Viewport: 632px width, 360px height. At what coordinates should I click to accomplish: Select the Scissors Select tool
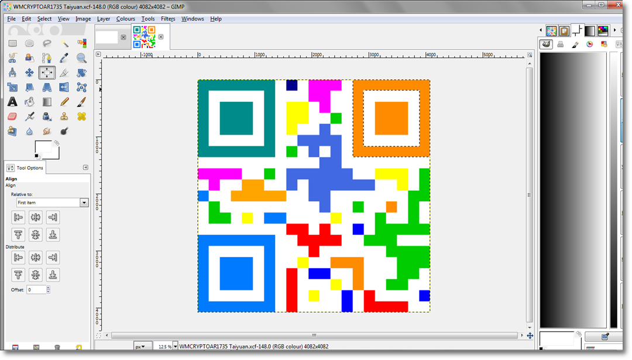coord(12,57)
